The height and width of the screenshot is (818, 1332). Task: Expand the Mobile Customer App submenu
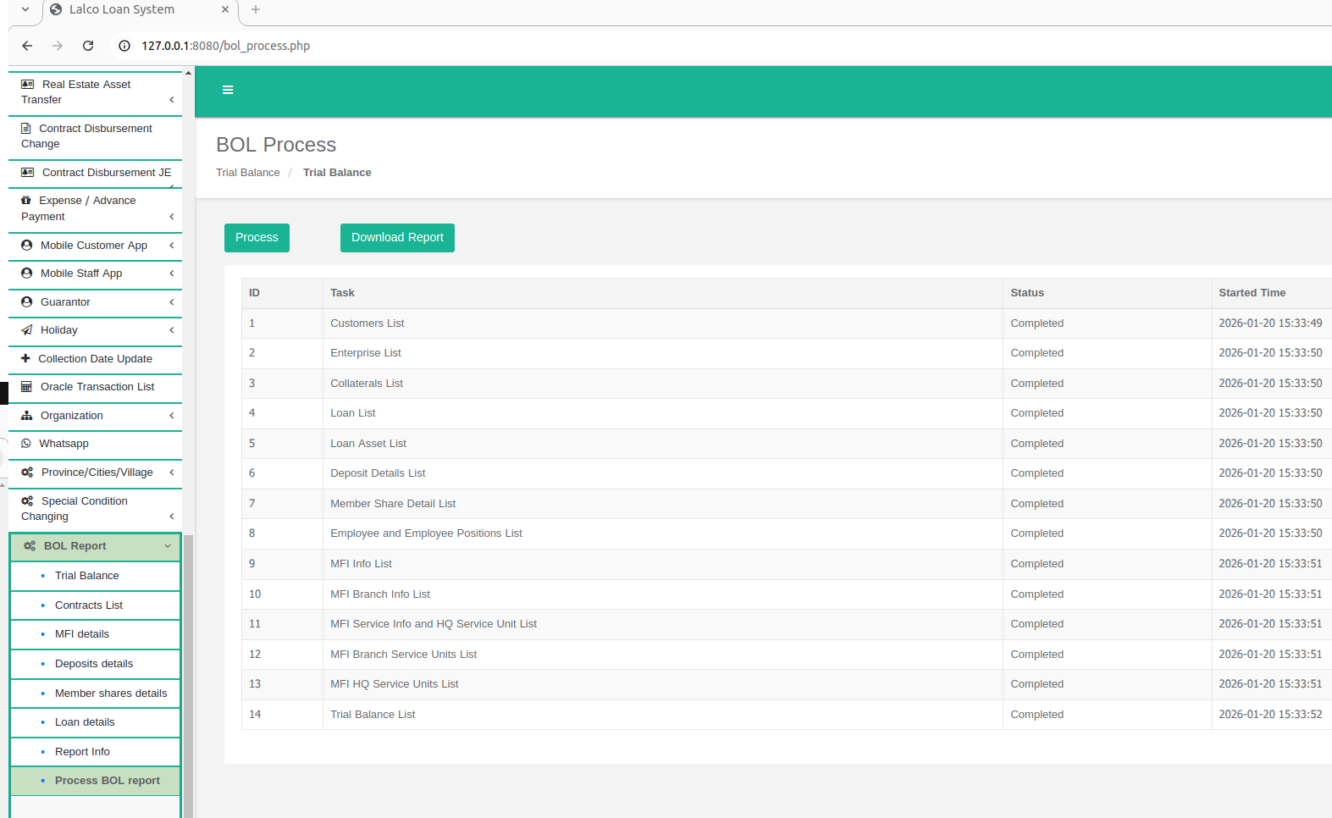tap(171, 246)
